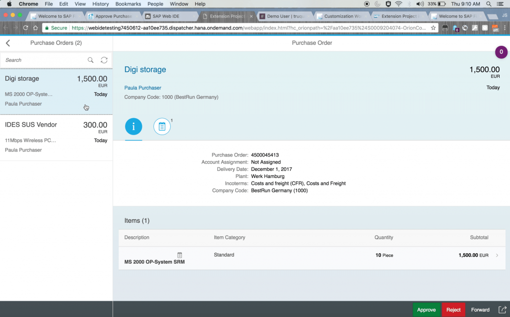Screen dimensions: 510x317
Task: Close the Extension Project tab
Action: (x=251, y=16)
